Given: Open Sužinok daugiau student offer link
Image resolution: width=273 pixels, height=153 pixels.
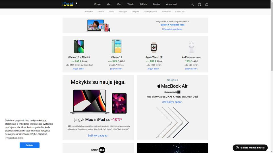Looking at the screenshot, I should [98, 135].
